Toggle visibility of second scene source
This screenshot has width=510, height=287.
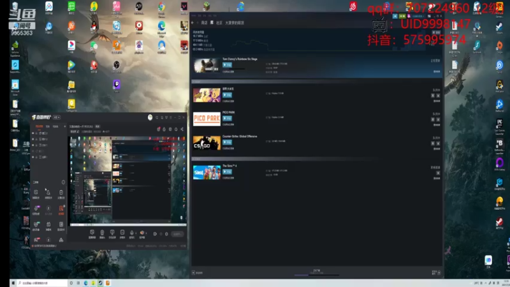point(33,139)
